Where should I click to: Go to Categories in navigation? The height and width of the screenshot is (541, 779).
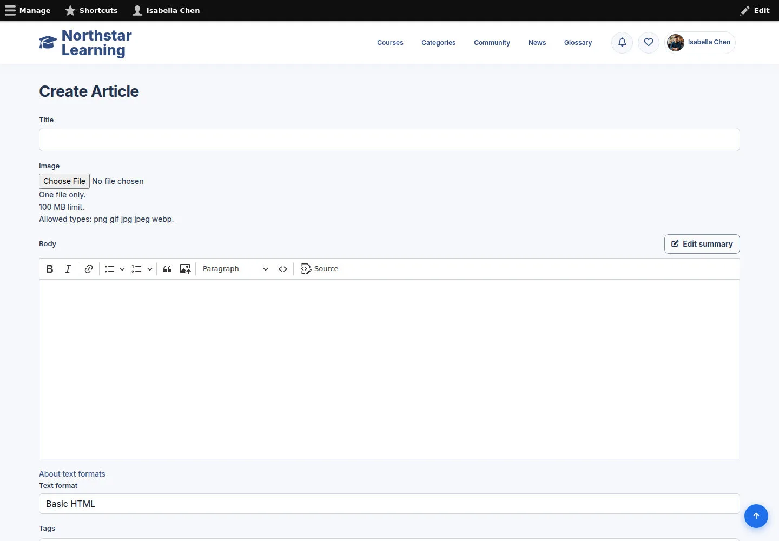point(439,43)
